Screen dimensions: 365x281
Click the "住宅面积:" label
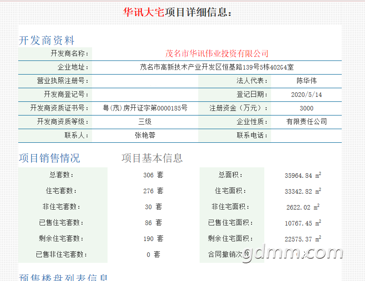[x=231, y=191]
